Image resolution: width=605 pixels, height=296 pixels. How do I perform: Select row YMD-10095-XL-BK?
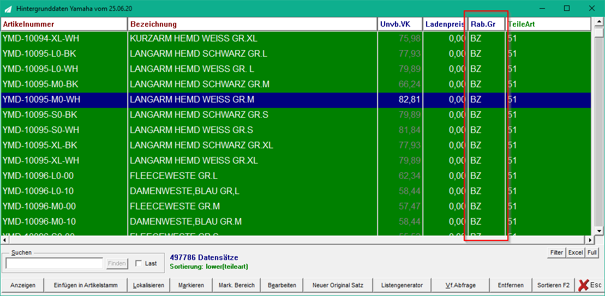[x=296, y=146]
